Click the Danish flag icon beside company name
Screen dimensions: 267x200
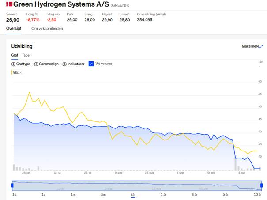click(9, 4)
